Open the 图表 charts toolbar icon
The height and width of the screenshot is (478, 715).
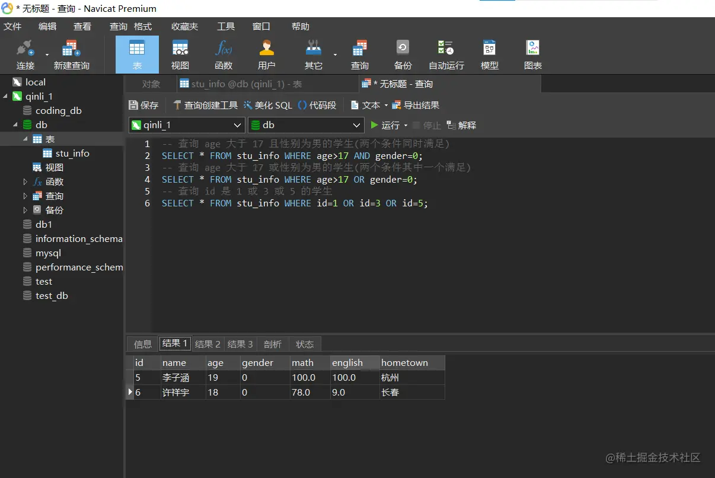click(x=533, y=55)
